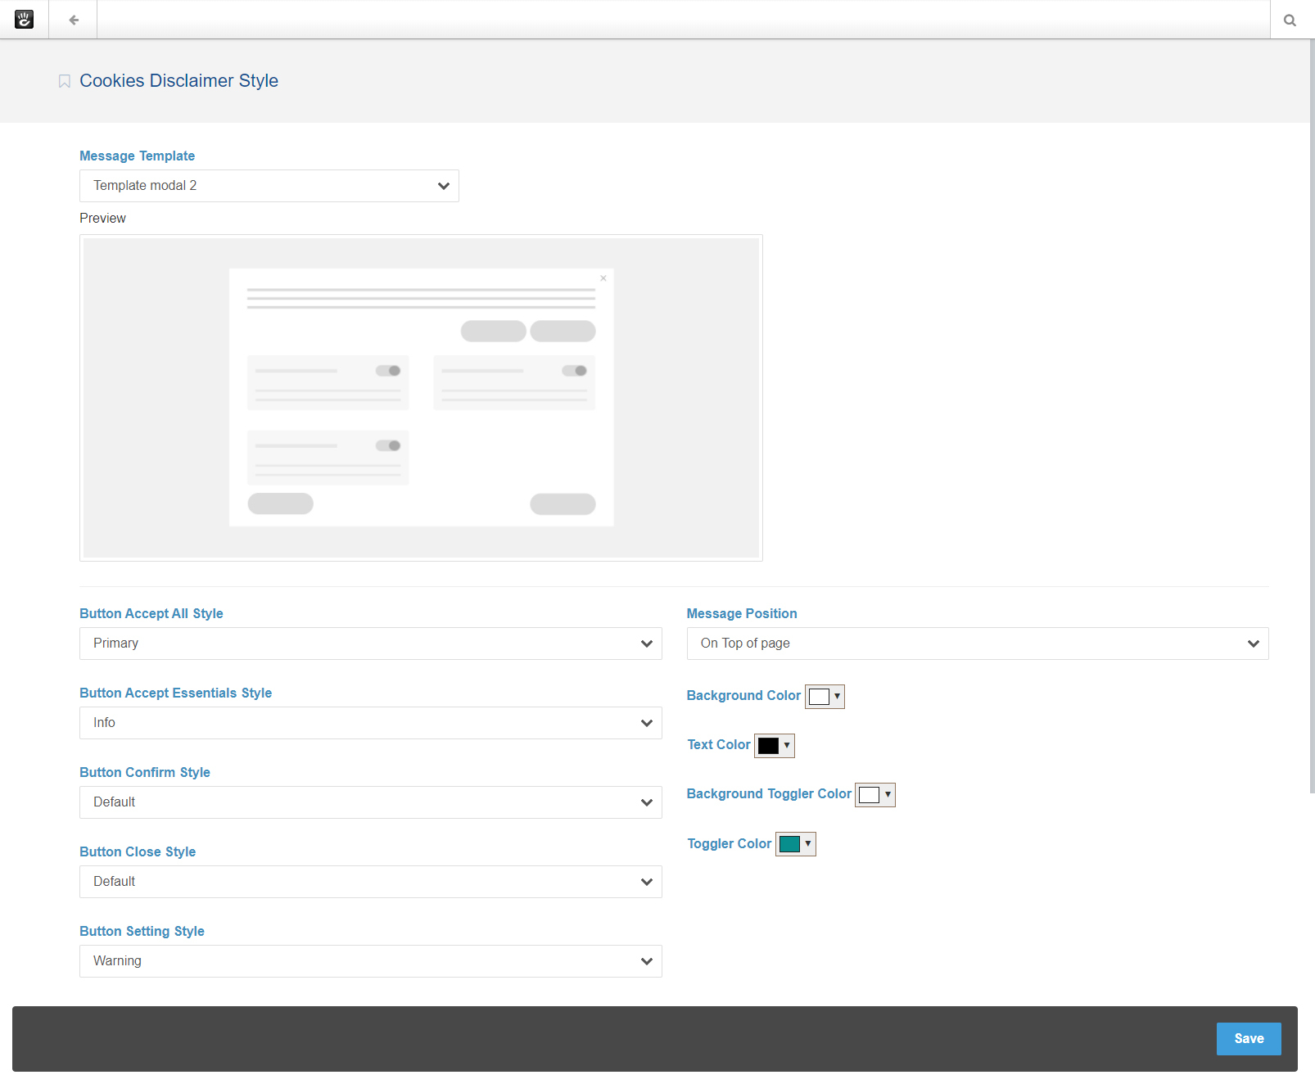The height and width of the screenshot is (1084, 1315).
Task: Open the Message Template dropdown
Action: click(x=269, y=186)
